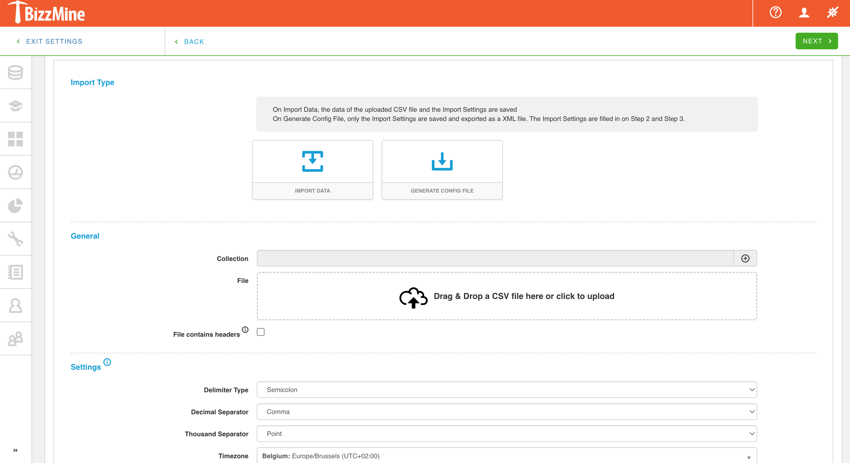The width and height of the screenshot is (850, 463).
Task: Open the notebook/register icon in sidebar
Action: tap(15, 272)
